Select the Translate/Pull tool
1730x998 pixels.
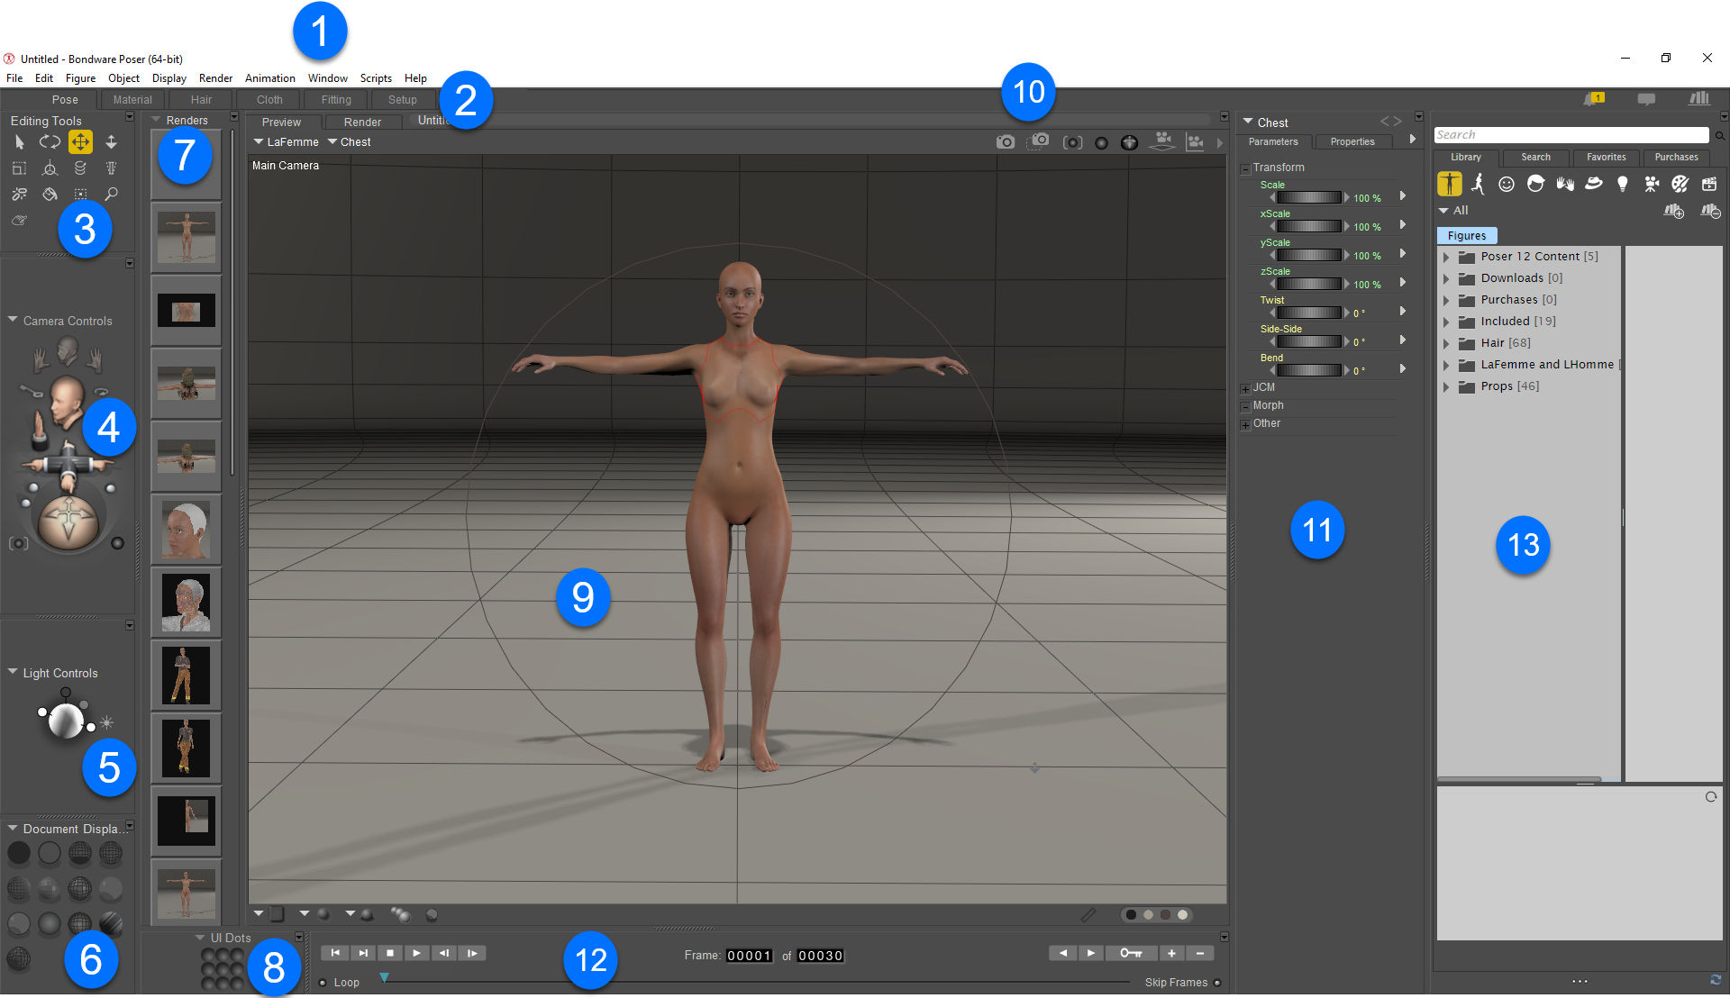point(80,142)
